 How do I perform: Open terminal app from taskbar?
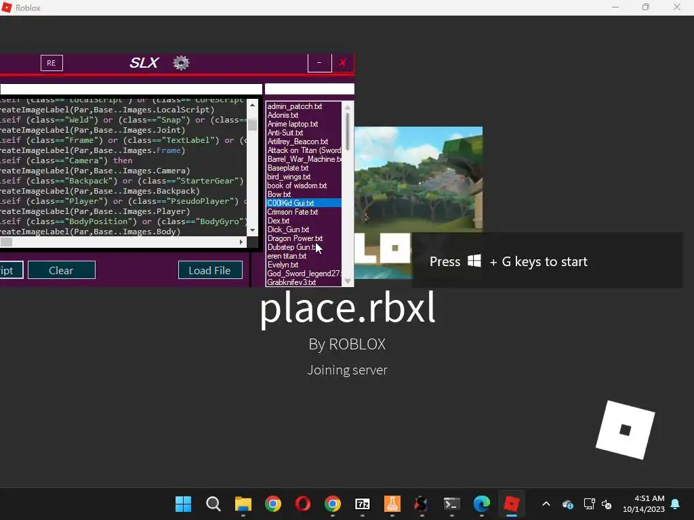(451, 504)
